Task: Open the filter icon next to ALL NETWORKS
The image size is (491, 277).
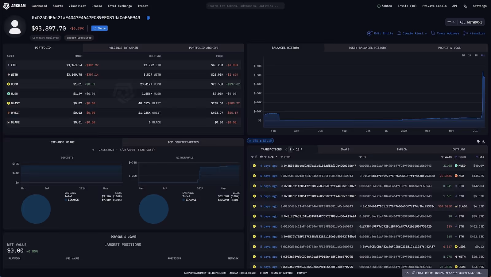Action: [449, 22]
